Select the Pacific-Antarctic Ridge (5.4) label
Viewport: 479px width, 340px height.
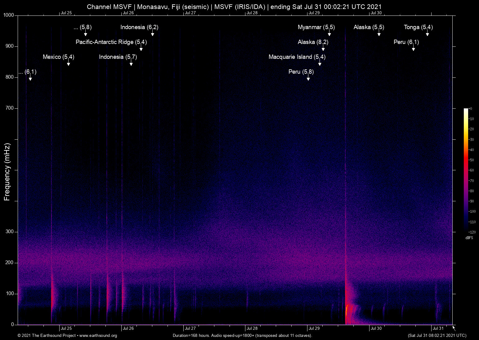(111, 42)
